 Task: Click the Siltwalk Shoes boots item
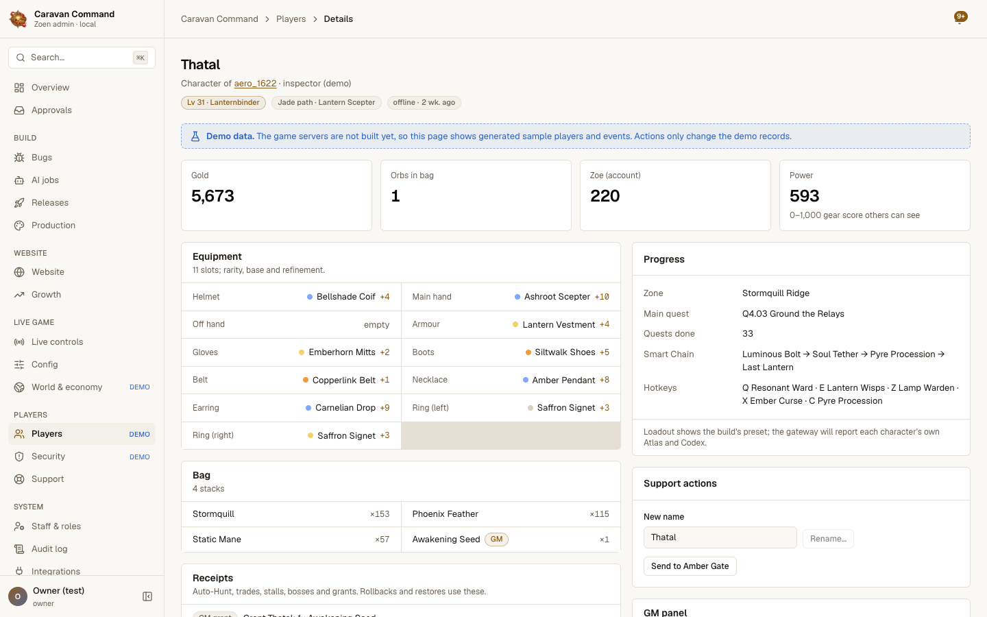pos(565,352)
